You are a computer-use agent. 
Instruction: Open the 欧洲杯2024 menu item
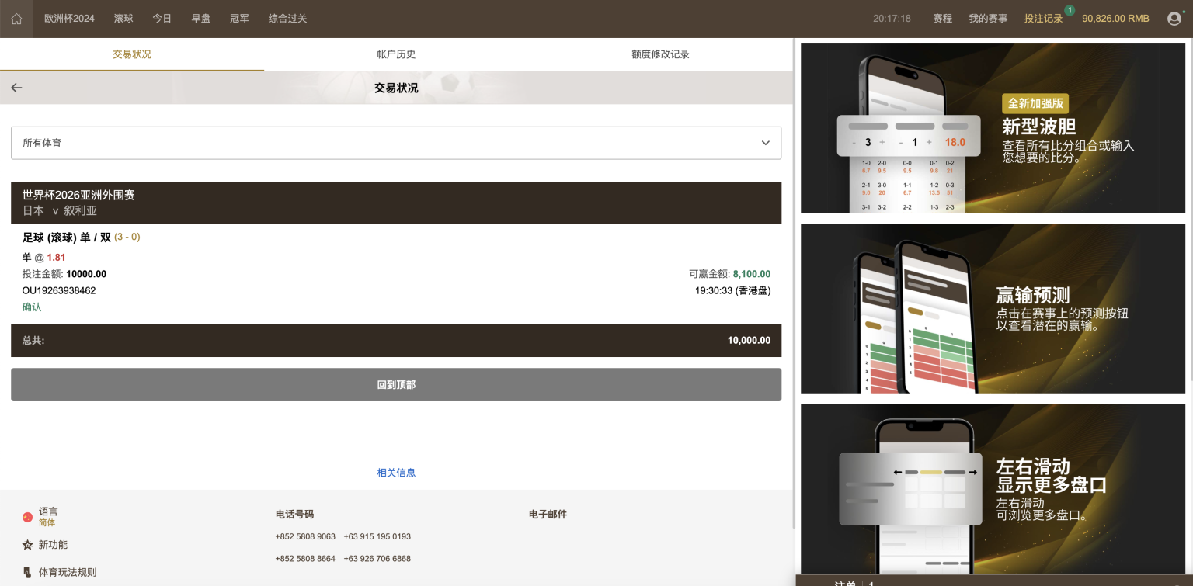coord(69,19)
